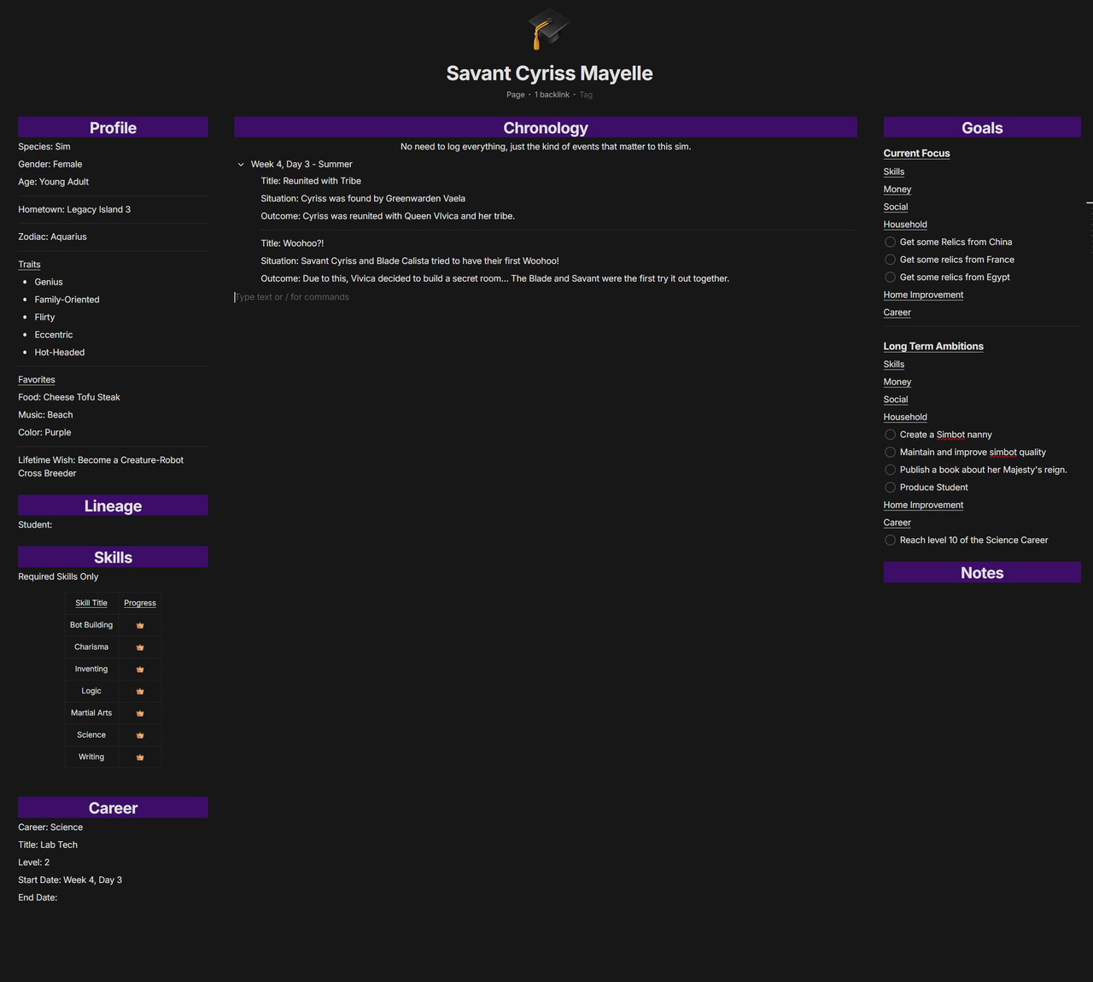
Task: Click the Required Skills Only text
Action: coord(58,576)
